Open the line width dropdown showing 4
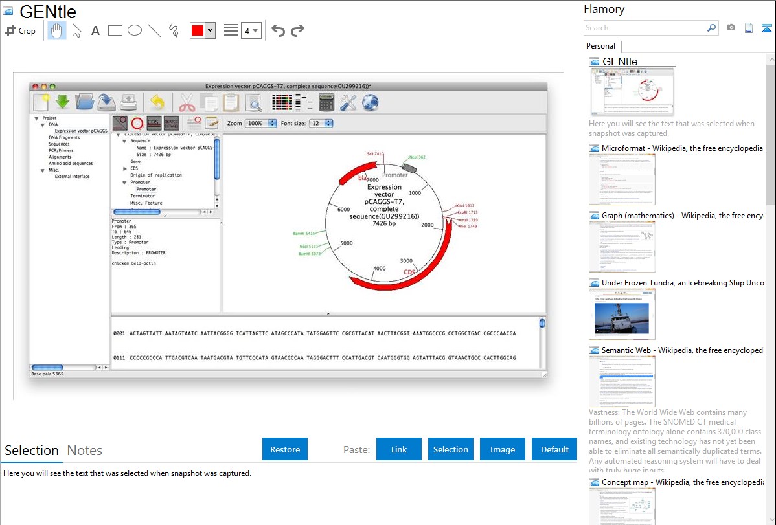The height and width of the screenshot is (525, 776). pyautogui.click(x=251, y=30)
